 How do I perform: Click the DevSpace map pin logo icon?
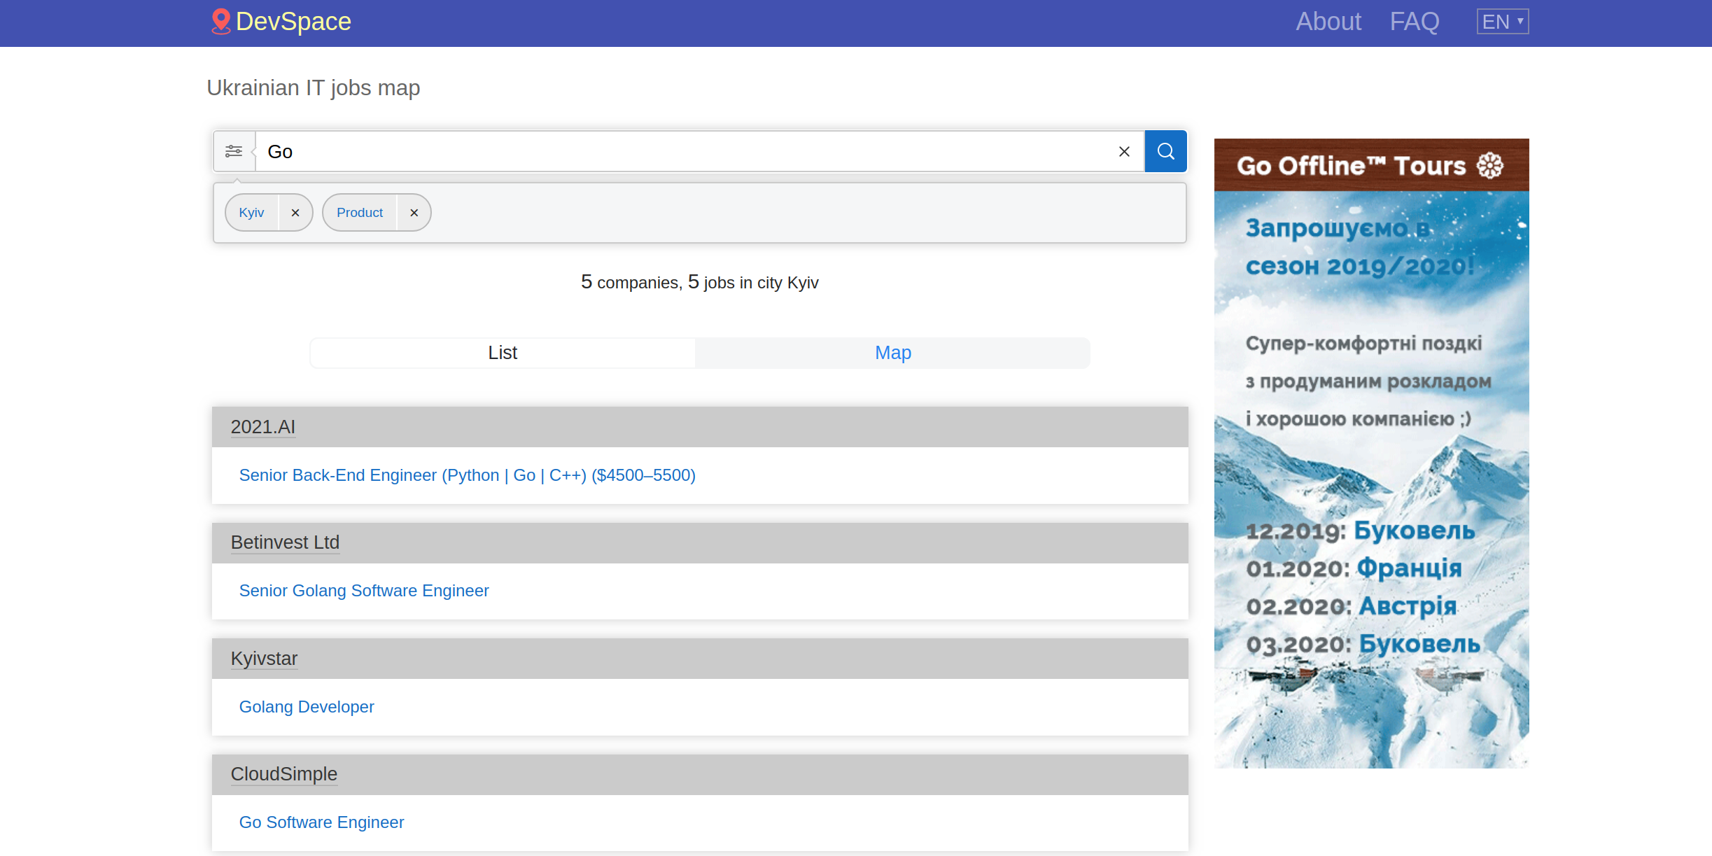(x=220, y=21)
